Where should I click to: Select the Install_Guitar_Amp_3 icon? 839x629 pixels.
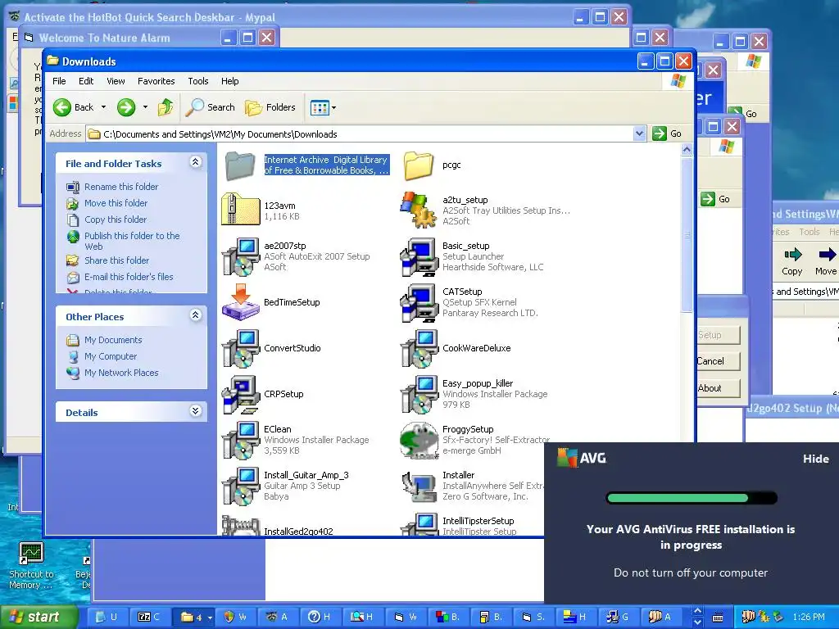click(x=240, y=486)
